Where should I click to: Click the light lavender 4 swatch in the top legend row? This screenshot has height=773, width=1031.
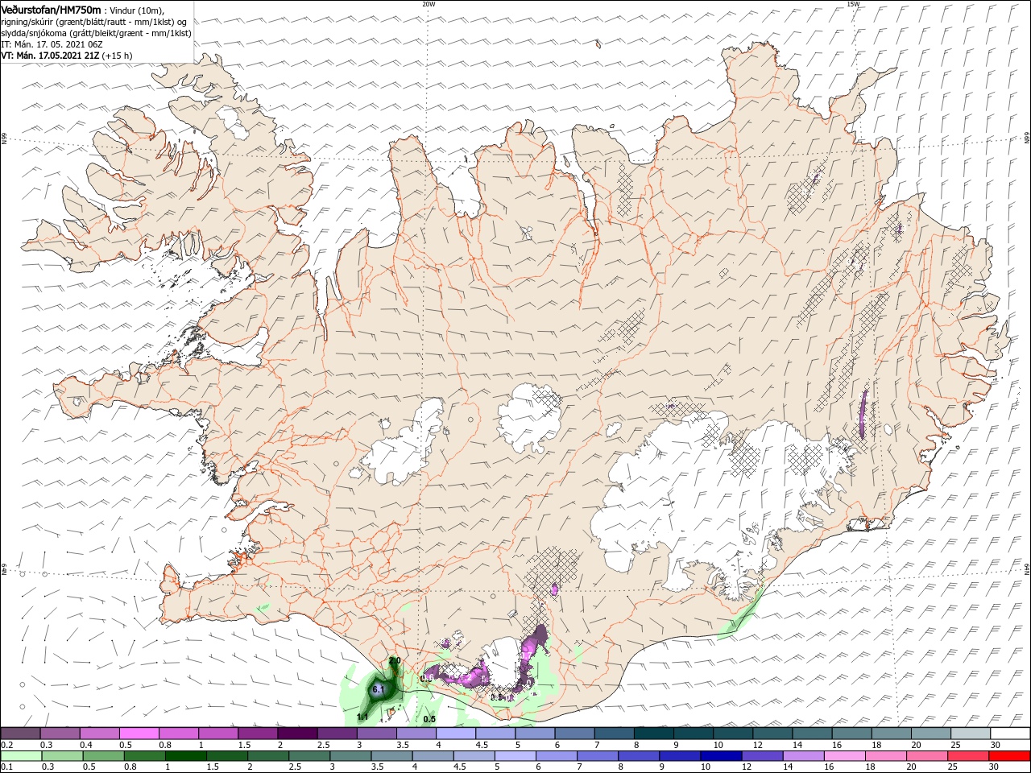[x=456, y=734]
